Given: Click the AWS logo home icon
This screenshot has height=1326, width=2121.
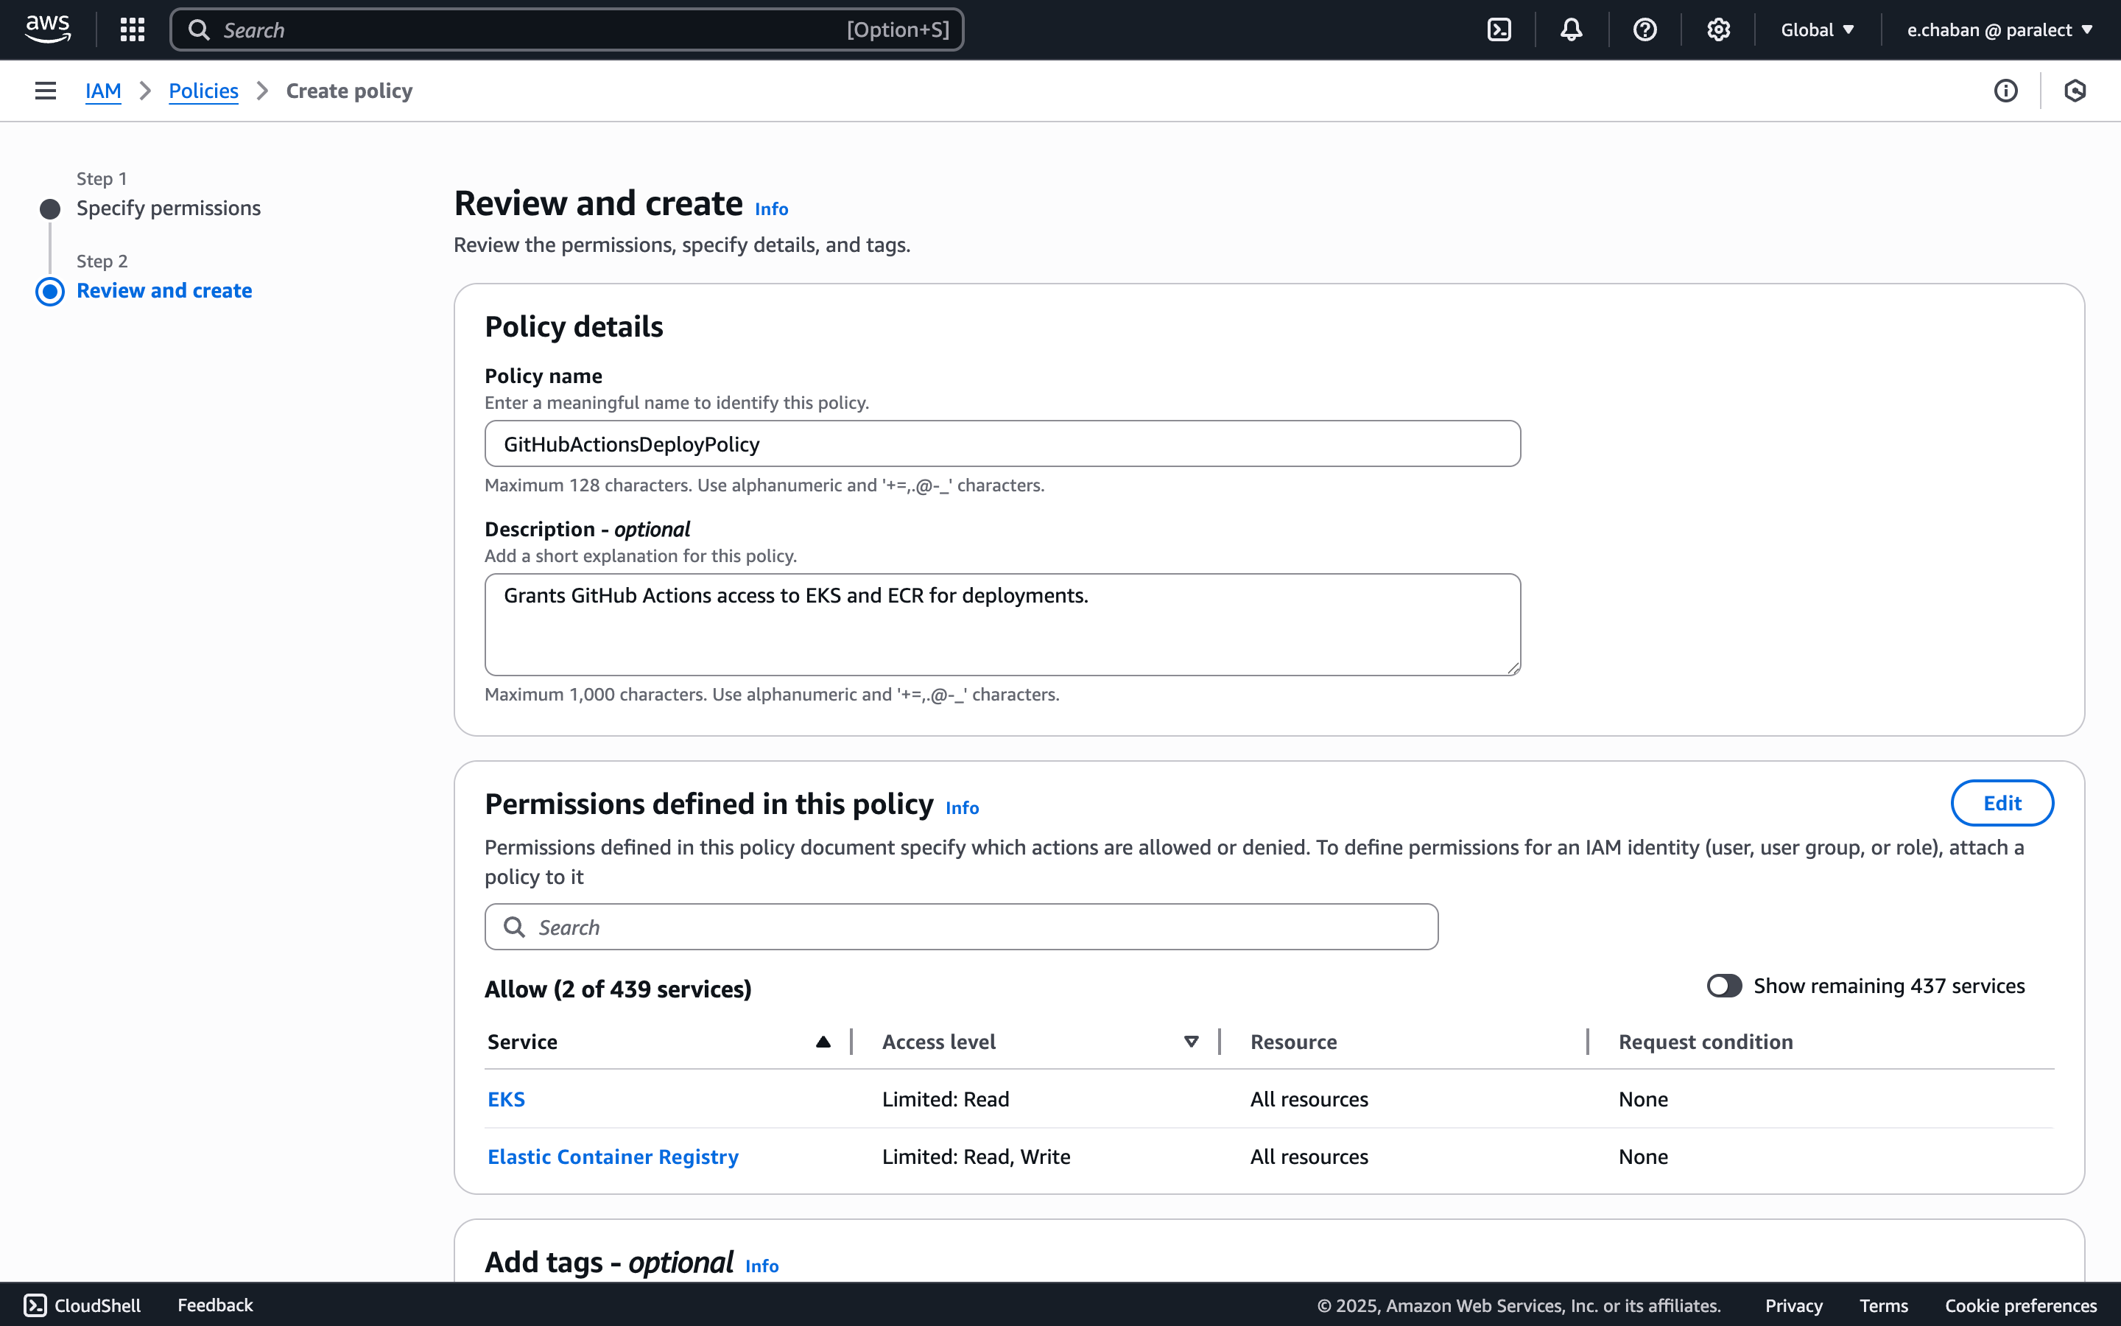Looking at the screenshot, I should point(47,29).
